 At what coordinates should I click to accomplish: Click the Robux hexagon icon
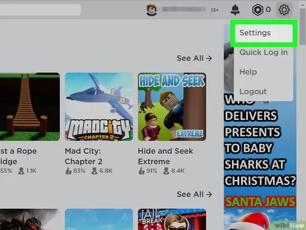(x=258, y=10)
